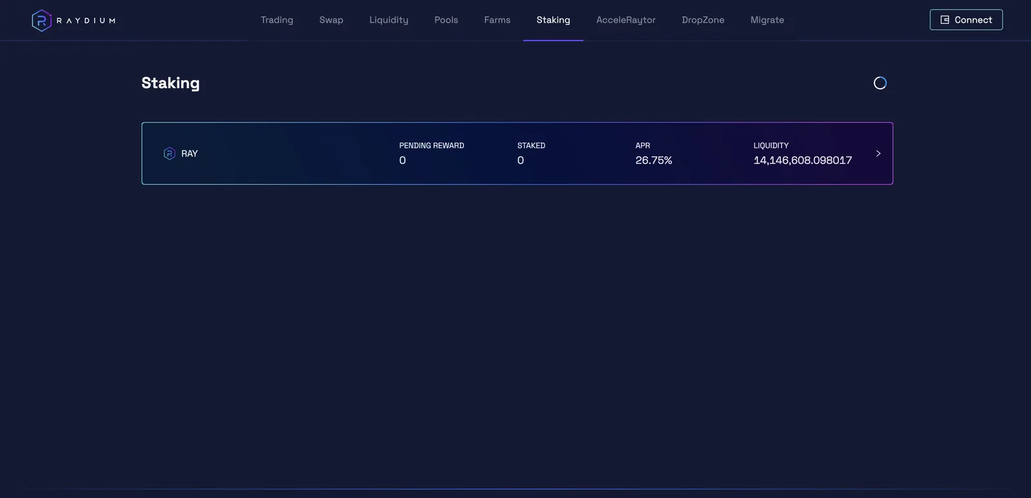Open the Pools tab
The height and width of the screenshot is (498, 1031).
pos(446,20)
